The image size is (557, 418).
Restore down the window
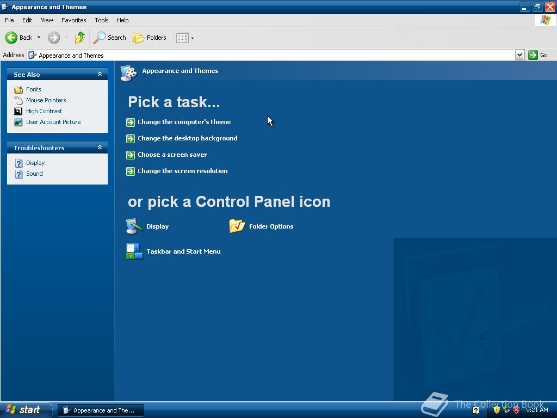point(537,7)
